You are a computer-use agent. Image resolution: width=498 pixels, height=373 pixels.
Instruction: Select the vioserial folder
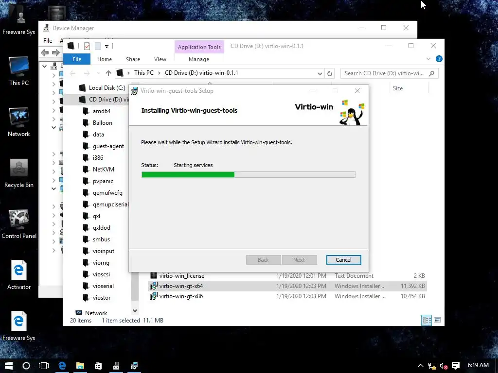(x=103, y=286)
